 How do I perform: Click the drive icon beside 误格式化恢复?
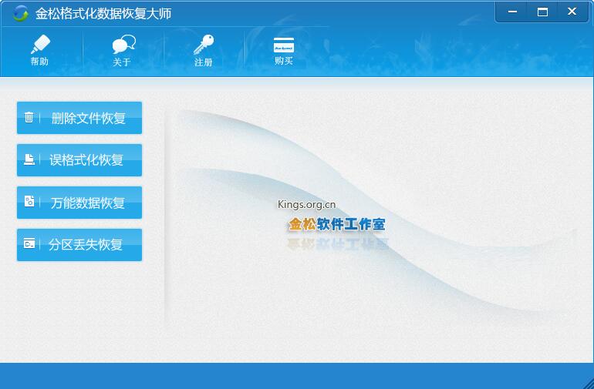[x=29, y=160]
